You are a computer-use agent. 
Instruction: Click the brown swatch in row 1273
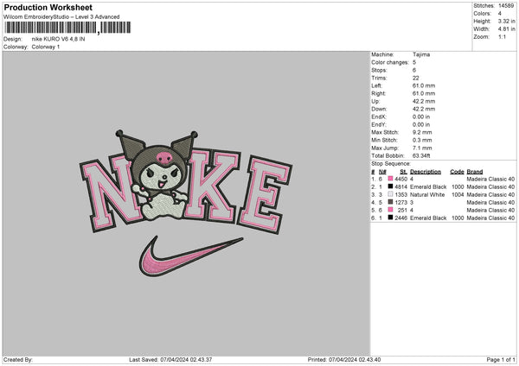click(x=391, y=202)
